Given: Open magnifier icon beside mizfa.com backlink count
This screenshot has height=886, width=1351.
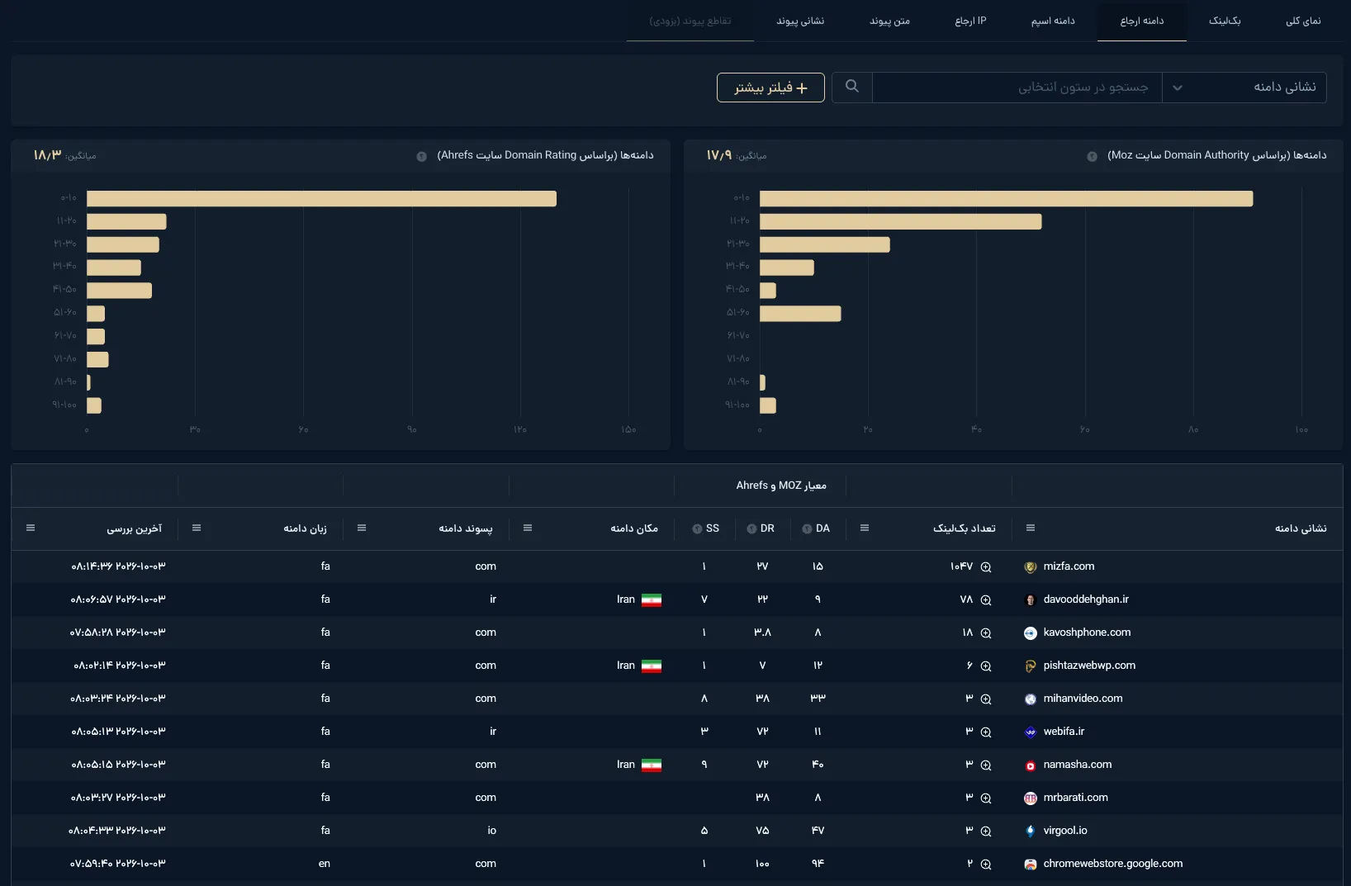Looking at the screenshot, I should click(985, 567).
